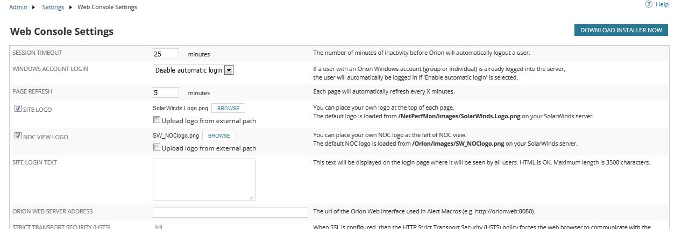Click the SESSION TIMEOUT label
675x229 pixels.
coord(37,53)
